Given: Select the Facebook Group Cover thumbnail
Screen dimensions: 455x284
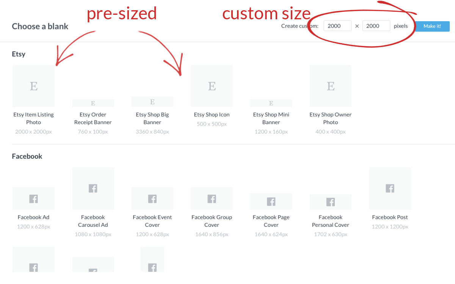Looking at the screenshot, I should pos(212,198).
